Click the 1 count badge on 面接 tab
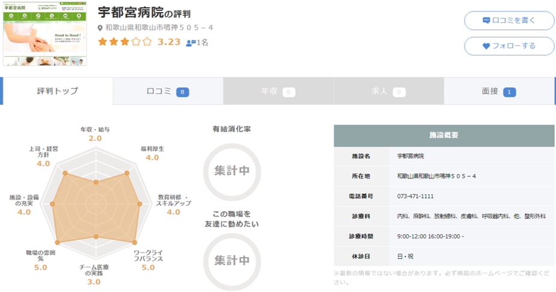The width and height of the screenshot is (556, 292). tap(509, 92)
